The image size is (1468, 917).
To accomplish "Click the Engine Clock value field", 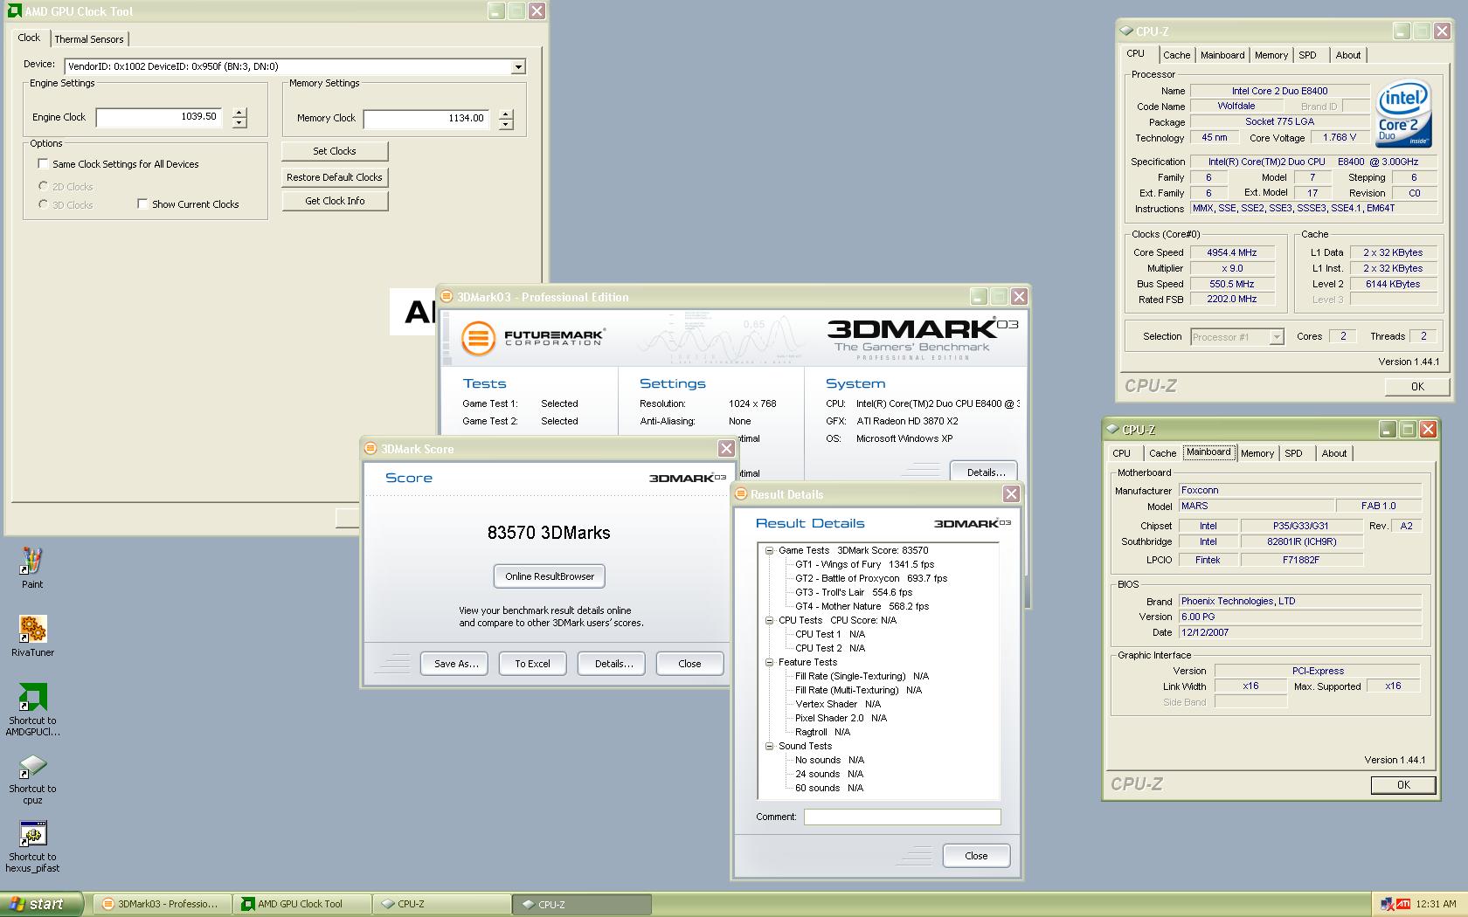I will (158, 117).
